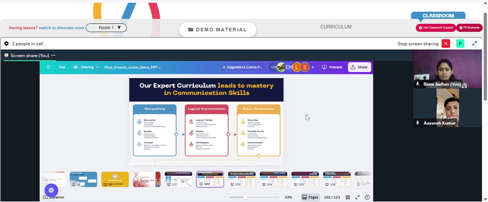Click the butterfly collaborator avatar
The width and height of the screenshot is (488, 202).
281,67
